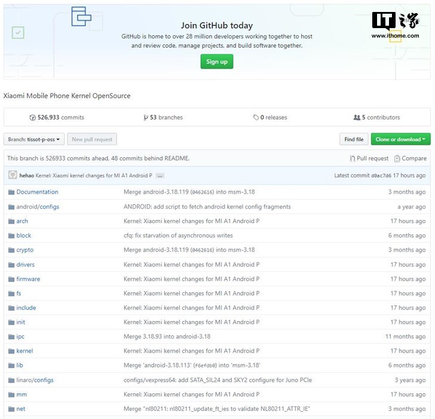Click the mm folder icon
The height and width of the screenshot is (419, 435).
11,395
